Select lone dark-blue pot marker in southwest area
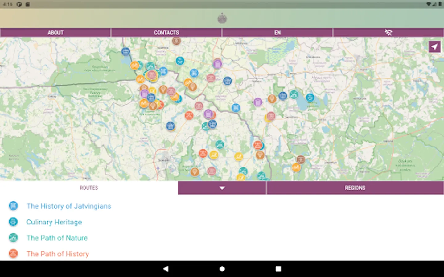The height and width of the screenshot is (277, 444). click(170, 126)
